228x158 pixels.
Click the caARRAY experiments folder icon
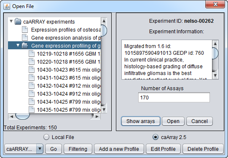tap(18, 21)
